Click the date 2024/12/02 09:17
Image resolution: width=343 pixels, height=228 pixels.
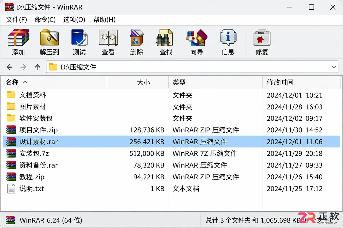click(295, 118)
